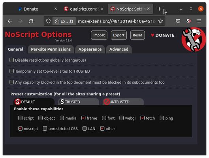Open the Appearance tab
This screenshot has width=209, height=158.
tap(90, 49)
